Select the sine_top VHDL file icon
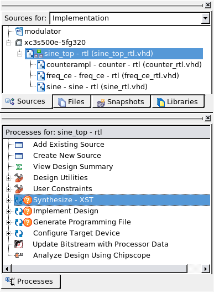This screenshot has width=214, height=292. pos(30,54)
